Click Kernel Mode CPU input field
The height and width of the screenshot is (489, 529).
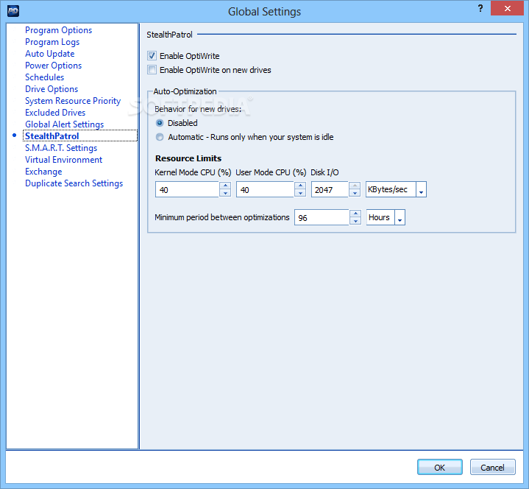tap(187, 189)
